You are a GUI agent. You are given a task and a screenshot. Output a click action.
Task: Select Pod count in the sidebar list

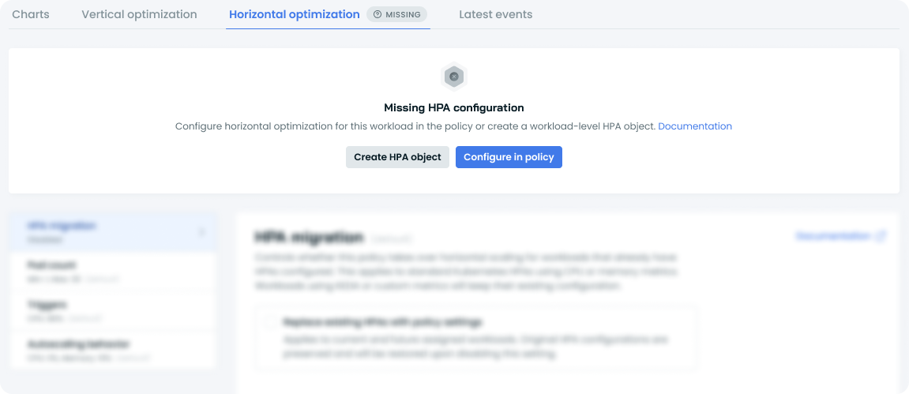113,271
